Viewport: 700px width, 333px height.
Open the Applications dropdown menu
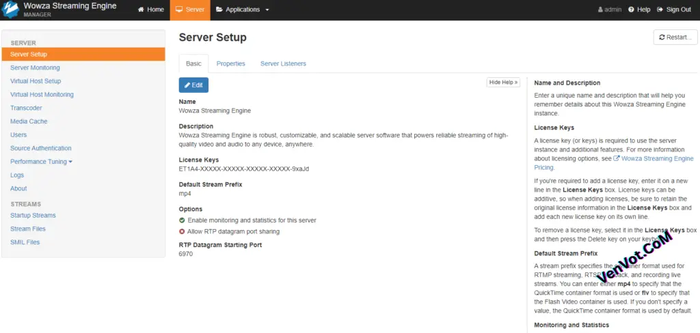coord(243,10)
